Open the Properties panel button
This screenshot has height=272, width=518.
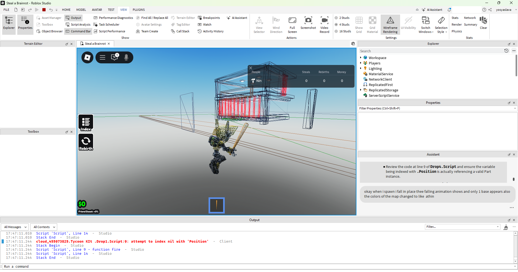[x=25, y=24]
